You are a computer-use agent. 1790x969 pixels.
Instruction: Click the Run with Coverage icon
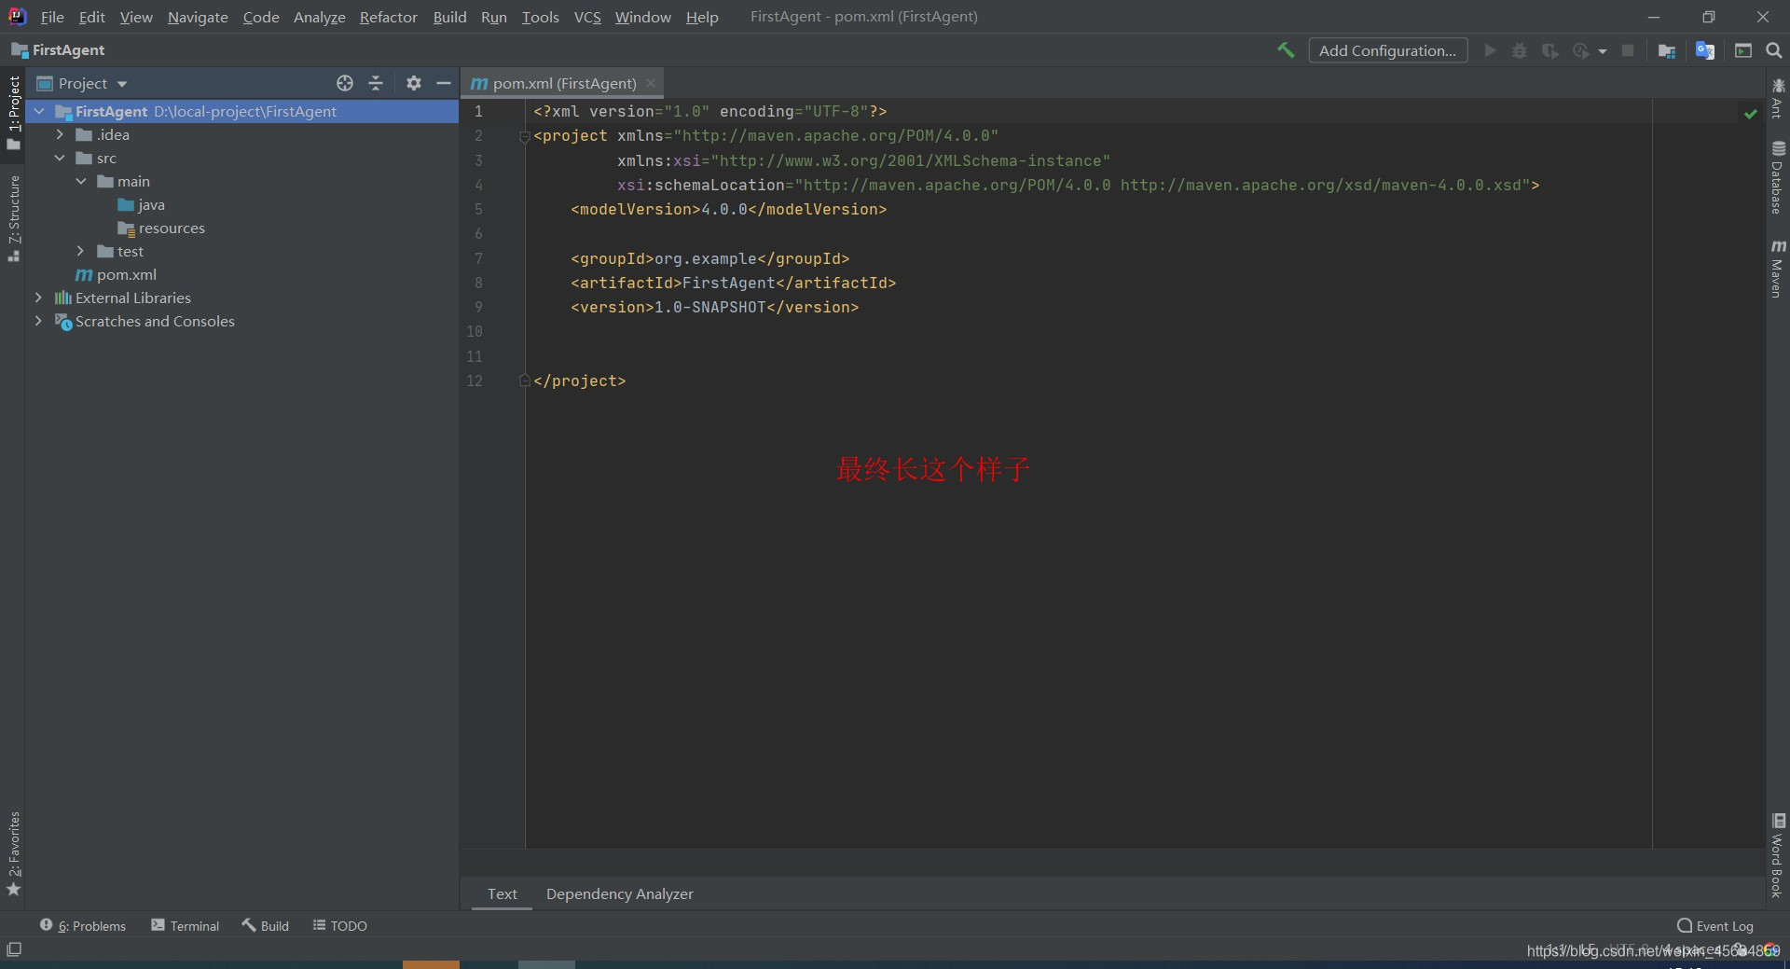coord(1549,50)
